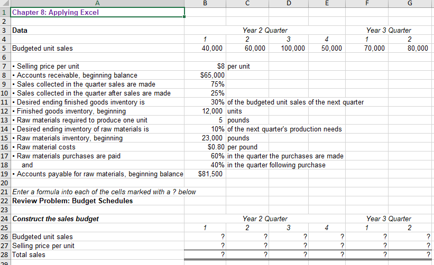Select the 23,000 raw materials inventory cell
Viewport: 434px width, 265px height.
pos(205,138)
